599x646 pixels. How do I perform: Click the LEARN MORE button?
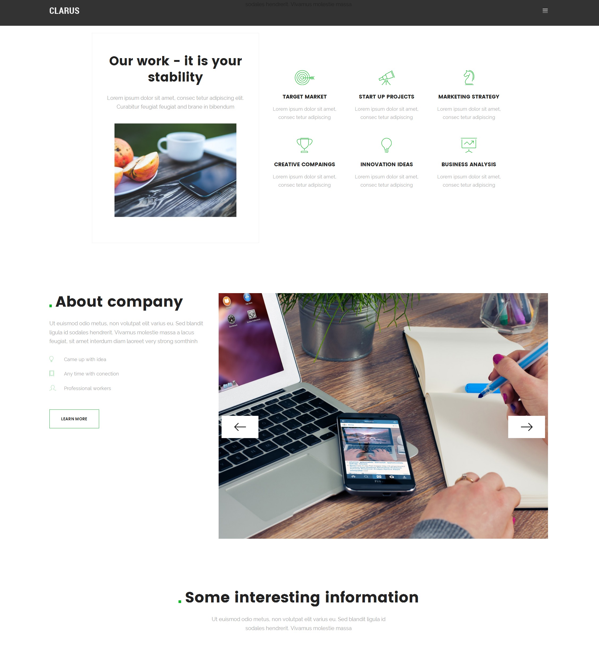[74, 418]
